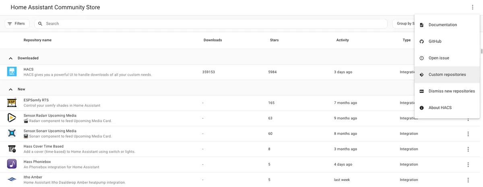Click the Custom repositories git icon
The width and height of the screenshot is (483, 187).
(x=421, y=75)
